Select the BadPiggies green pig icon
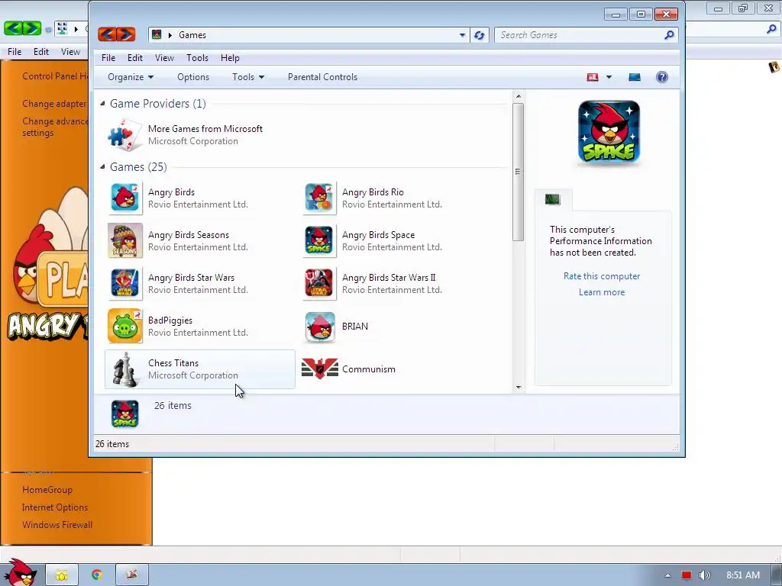 [124, 326]
